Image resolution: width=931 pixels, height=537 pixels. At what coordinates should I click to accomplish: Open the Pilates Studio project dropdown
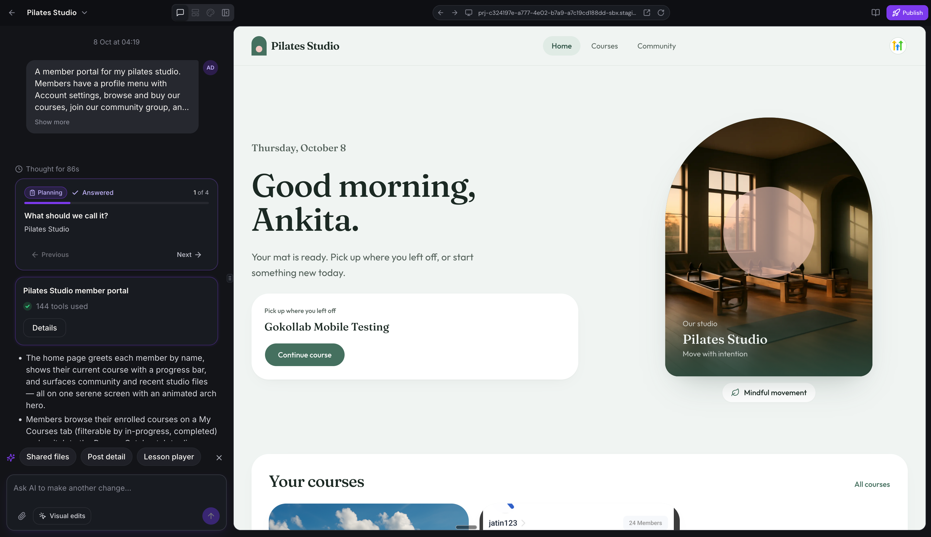click(x=57, y=13)
